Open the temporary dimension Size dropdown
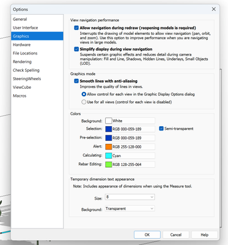This screenshot has height=245, width=228. coord(130,197)
